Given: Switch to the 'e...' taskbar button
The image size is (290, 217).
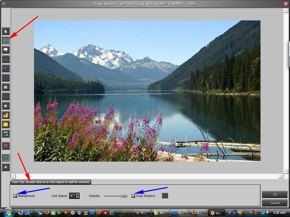Looking at the screenshot, I should 142,213.
